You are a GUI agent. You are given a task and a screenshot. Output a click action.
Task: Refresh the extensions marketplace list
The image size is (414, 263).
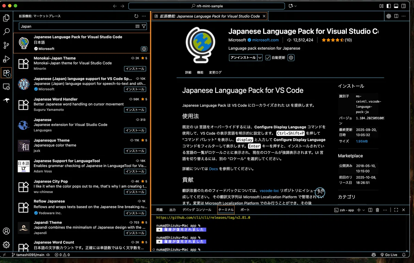pyautogui.click(x=136, y=16)
